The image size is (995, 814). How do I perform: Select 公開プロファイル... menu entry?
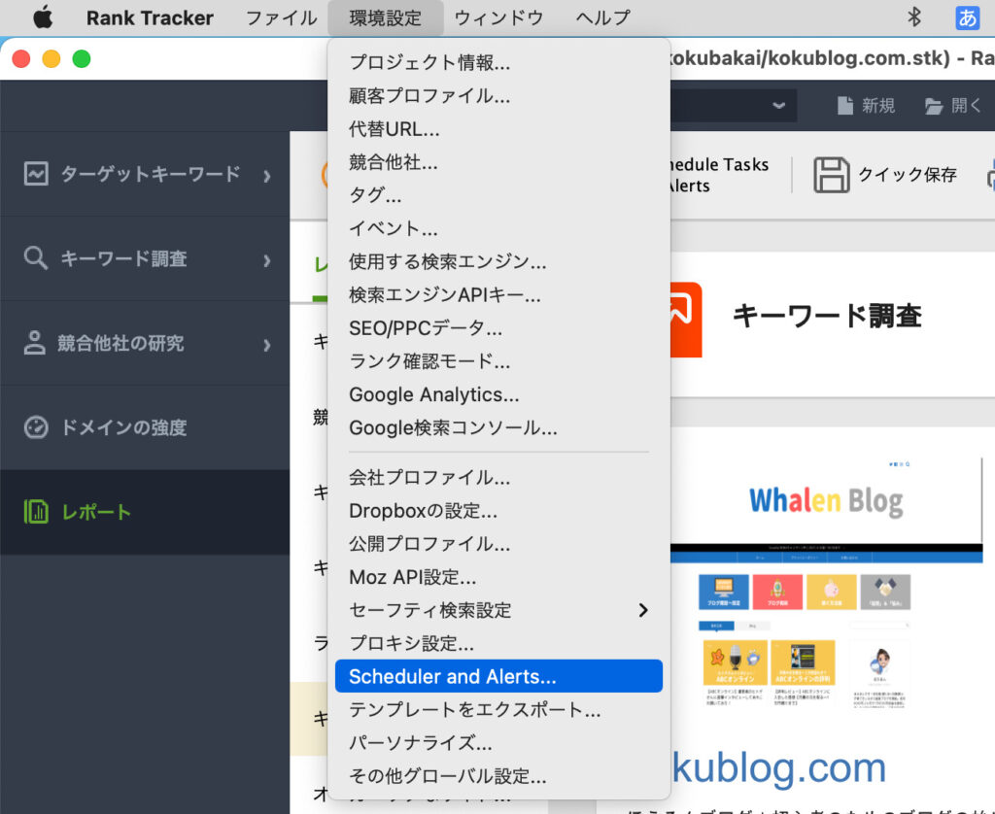498,544
